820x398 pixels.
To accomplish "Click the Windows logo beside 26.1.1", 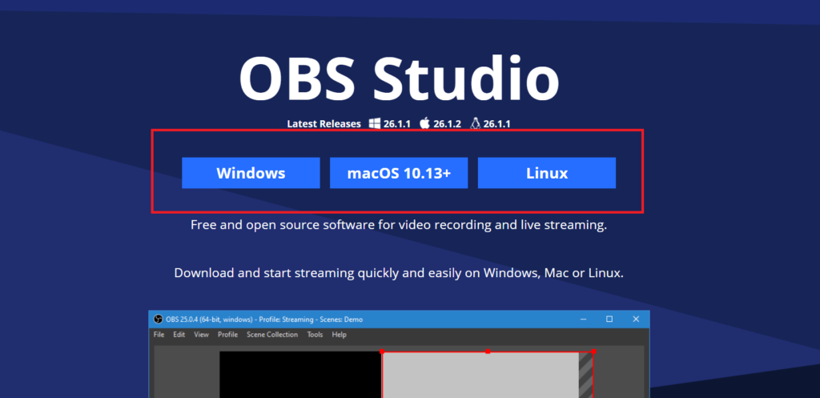I will (x=375, y=123).
